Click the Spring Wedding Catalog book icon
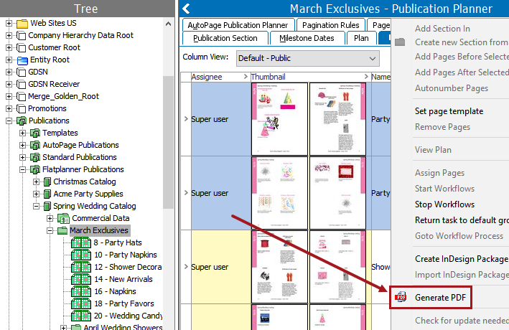The image size is (509, 330). point(47,206)
